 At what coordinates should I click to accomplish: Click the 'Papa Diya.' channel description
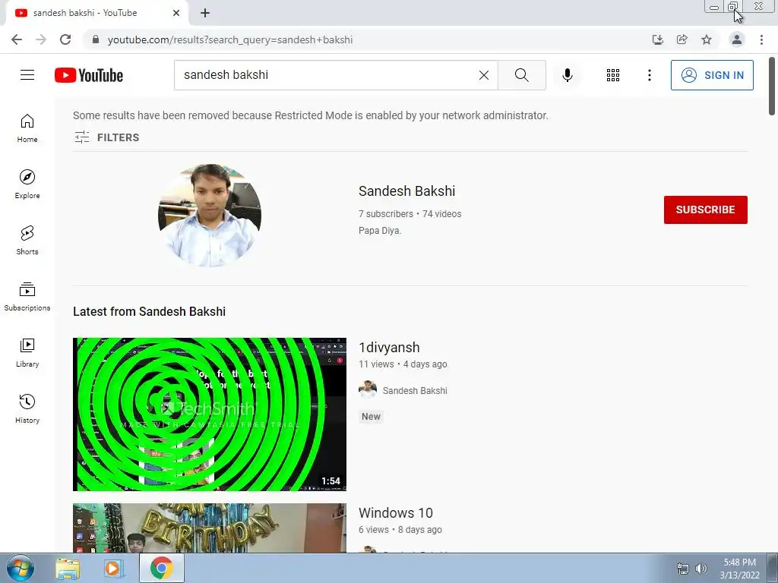tap(380, 231)
